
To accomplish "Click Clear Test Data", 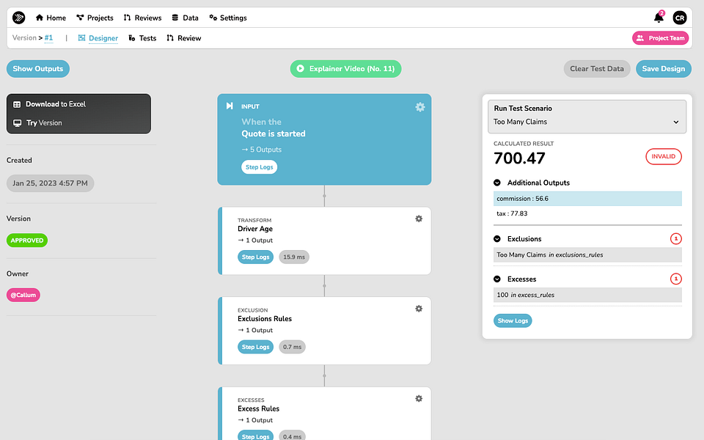I will [597, 69].
